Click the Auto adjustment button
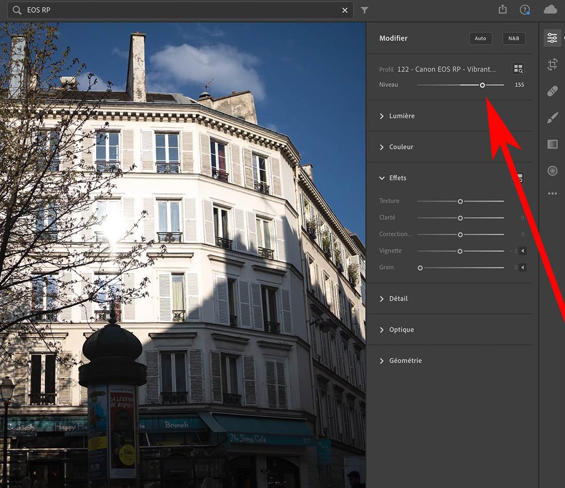 click(x=480, y=39)
